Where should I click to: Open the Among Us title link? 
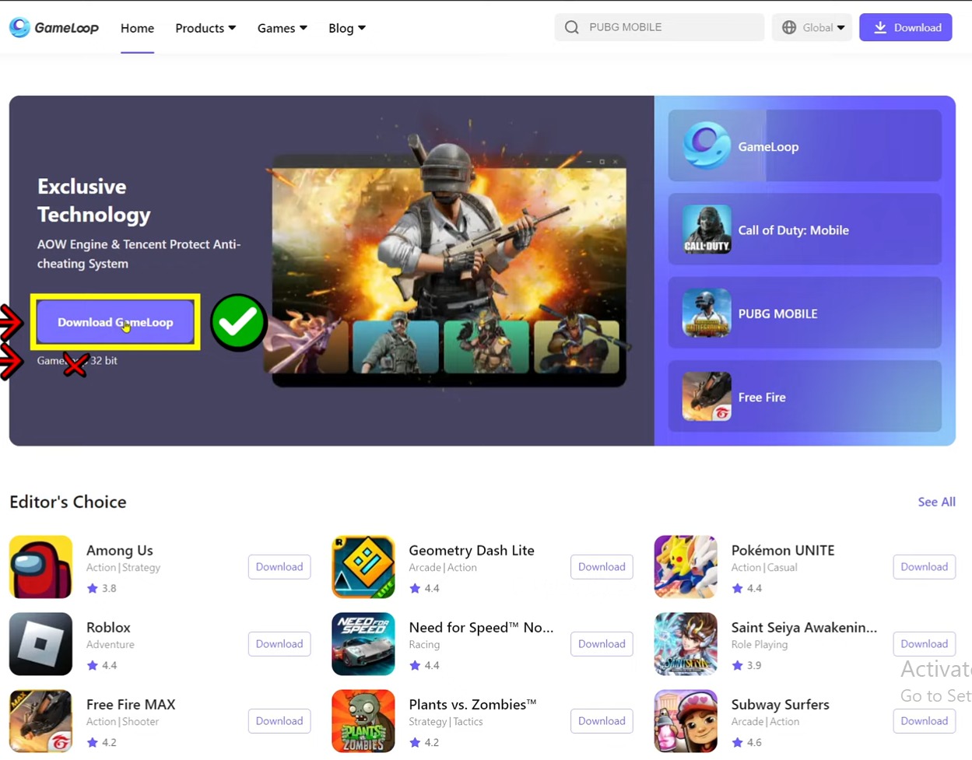click(x=120, y=550)
